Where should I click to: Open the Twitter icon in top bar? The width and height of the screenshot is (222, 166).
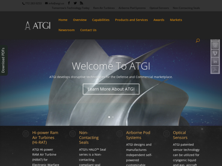tap(75, 3)
